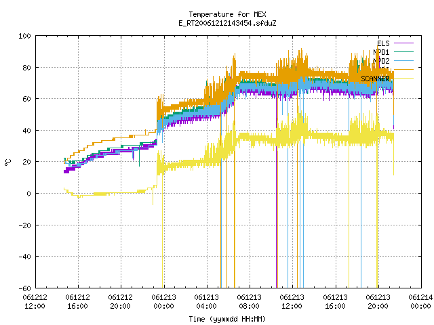Click the 061213 16:00 x-axis tick label
This screenshot has height=325, width=434.
click(335, 302)
